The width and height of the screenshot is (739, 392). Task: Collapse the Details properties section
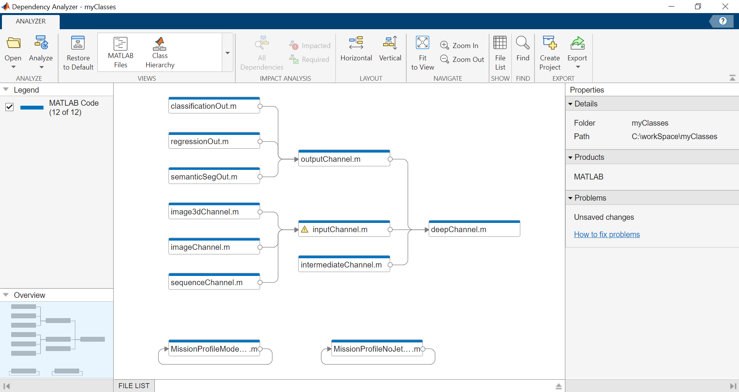[570, 103]
